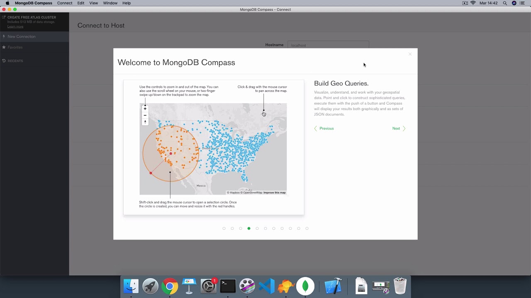The height and width of the screenshot is (298, 531).
Task: Select the second welcome tour pagination dot
Action: tap(232, 228)
